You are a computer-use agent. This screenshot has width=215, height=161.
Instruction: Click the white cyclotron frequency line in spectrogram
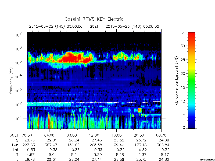(94, 103)
